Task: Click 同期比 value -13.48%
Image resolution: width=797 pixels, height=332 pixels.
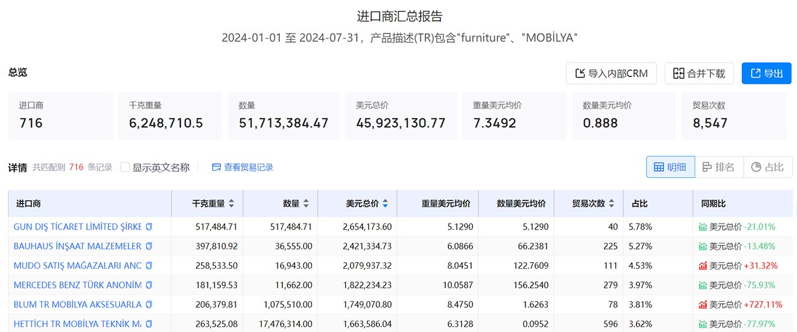Action: (x=760, y=246)
